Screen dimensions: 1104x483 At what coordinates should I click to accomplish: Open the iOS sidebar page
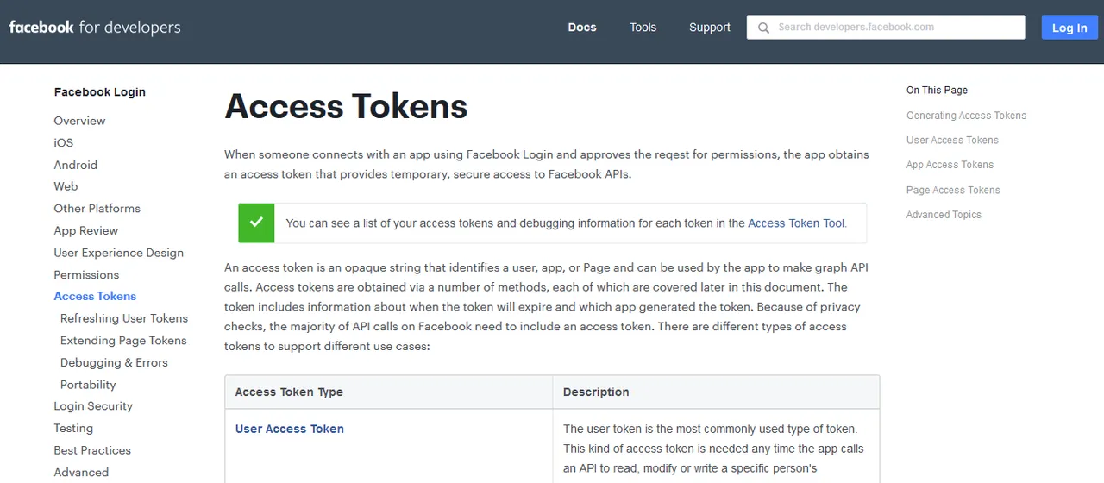coord(64,143)
